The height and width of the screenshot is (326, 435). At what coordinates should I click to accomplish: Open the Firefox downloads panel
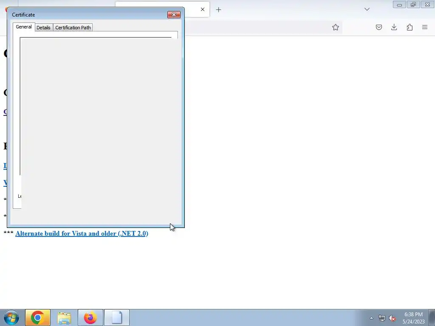[394, 27]
